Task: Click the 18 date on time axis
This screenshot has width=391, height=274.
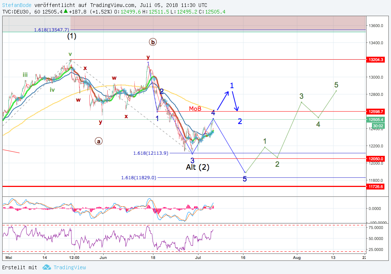Action: 153,258
